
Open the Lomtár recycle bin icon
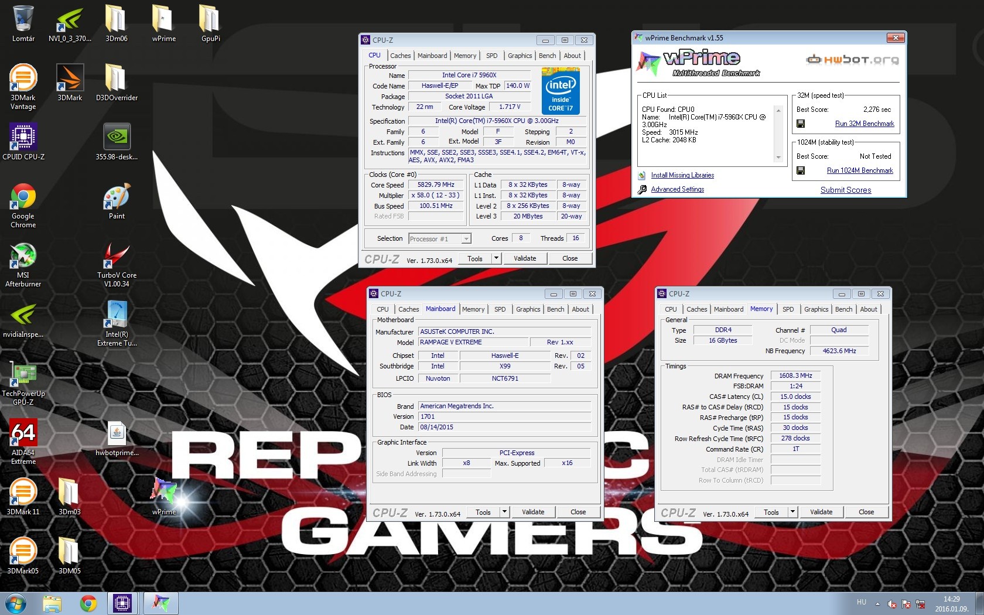tap(23, 23)
